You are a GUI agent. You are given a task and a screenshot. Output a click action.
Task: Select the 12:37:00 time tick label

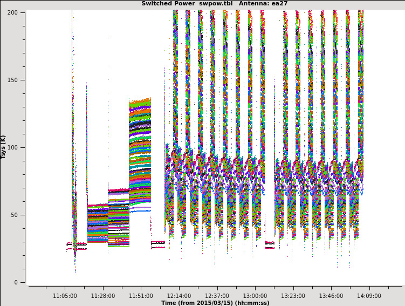[x=217, y=296]
